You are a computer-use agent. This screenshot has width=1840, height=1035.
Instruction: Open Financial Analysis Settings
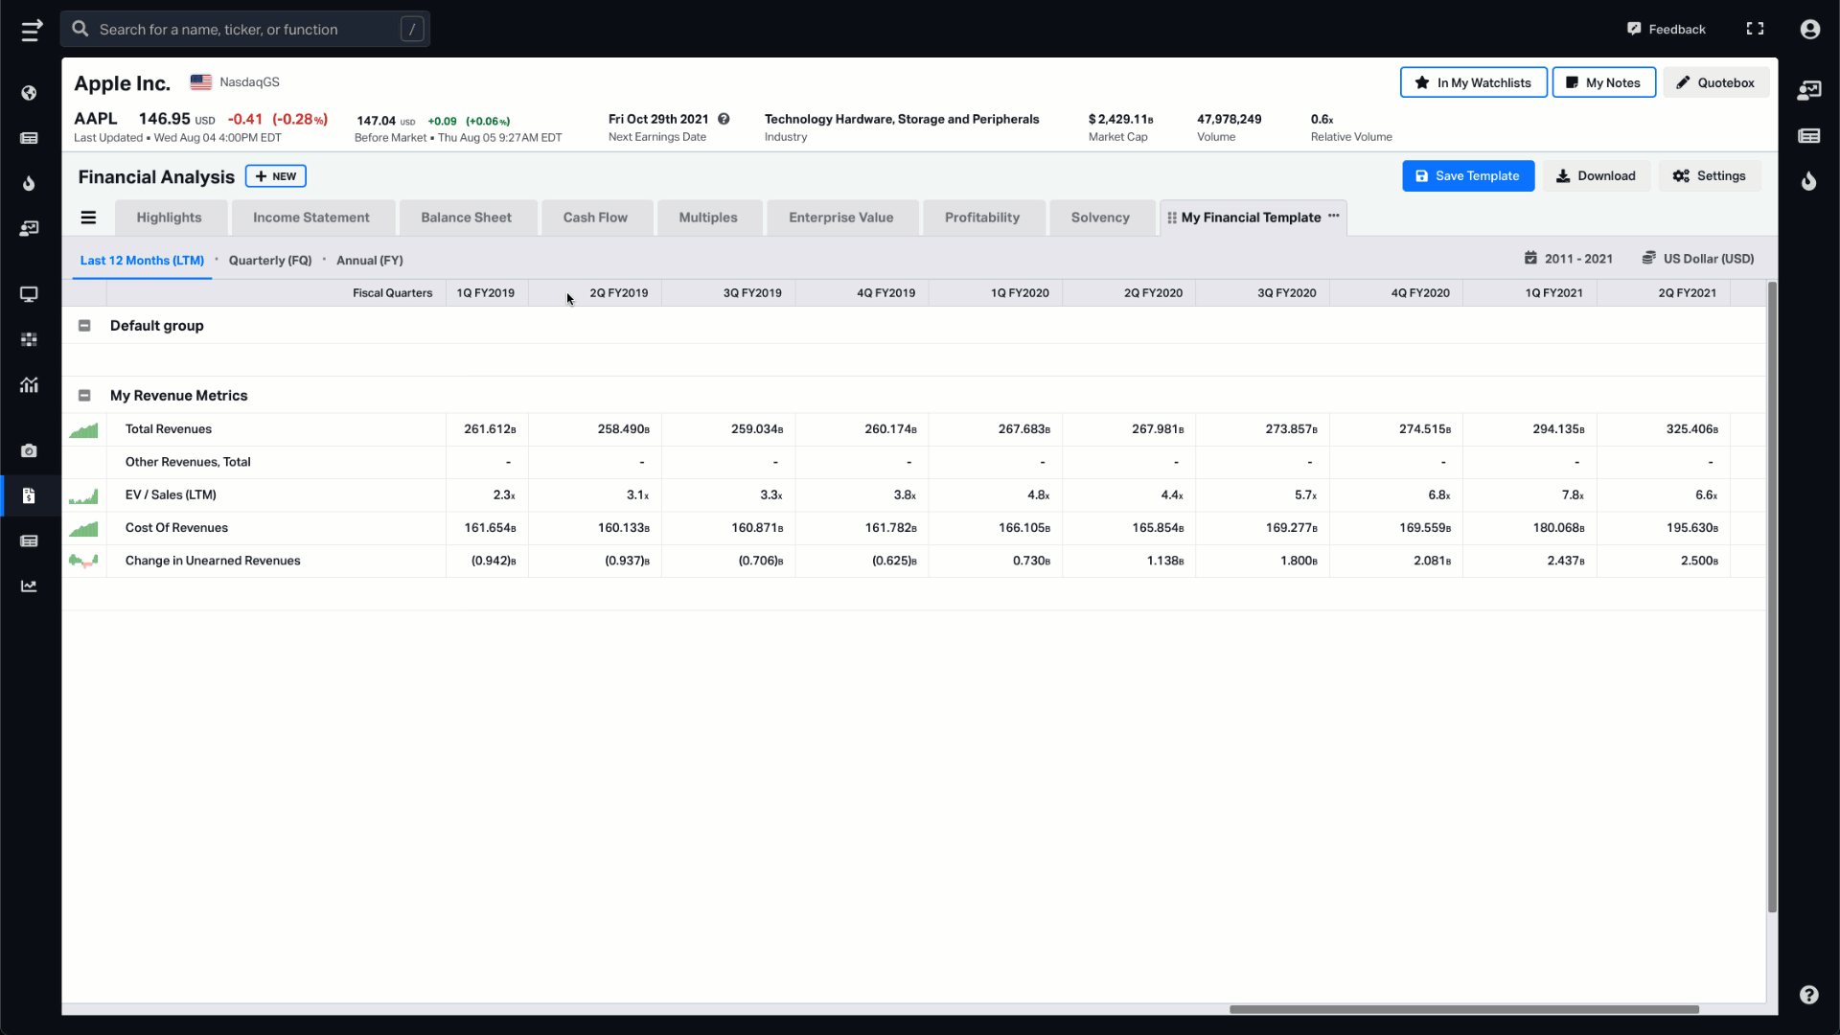pos(1710,176)
